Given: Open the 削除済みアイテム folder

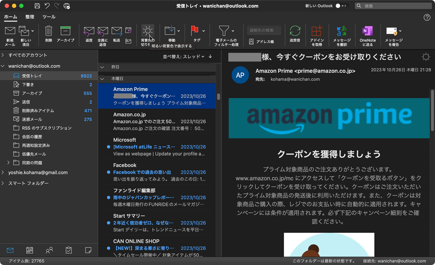Looking at the screenshot, I should (x=49, y=111).
